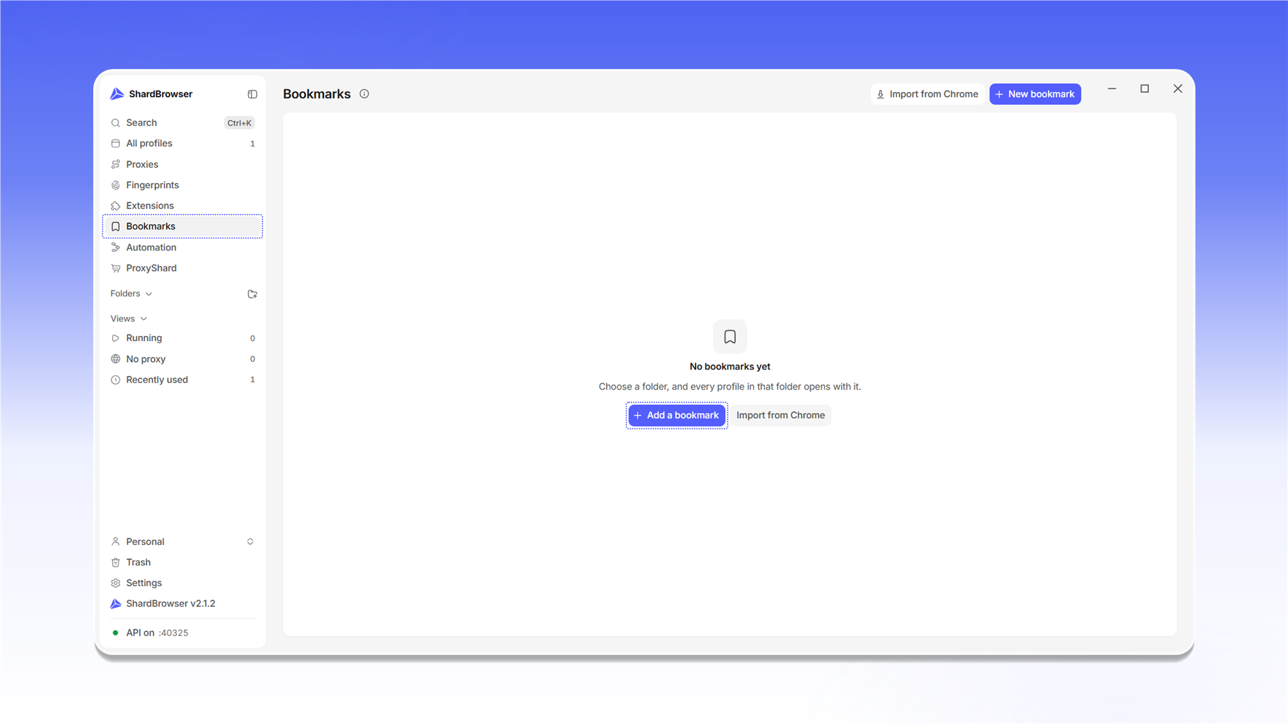Click the No proxy globe icon
Image resolution: width=1288 pixels, height=724 pixels.
[x=115, y=359]
